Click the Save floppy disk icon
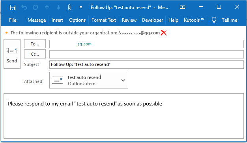Image resolution: width=247 pixels, height=143 pixels. tap(13, 7)
